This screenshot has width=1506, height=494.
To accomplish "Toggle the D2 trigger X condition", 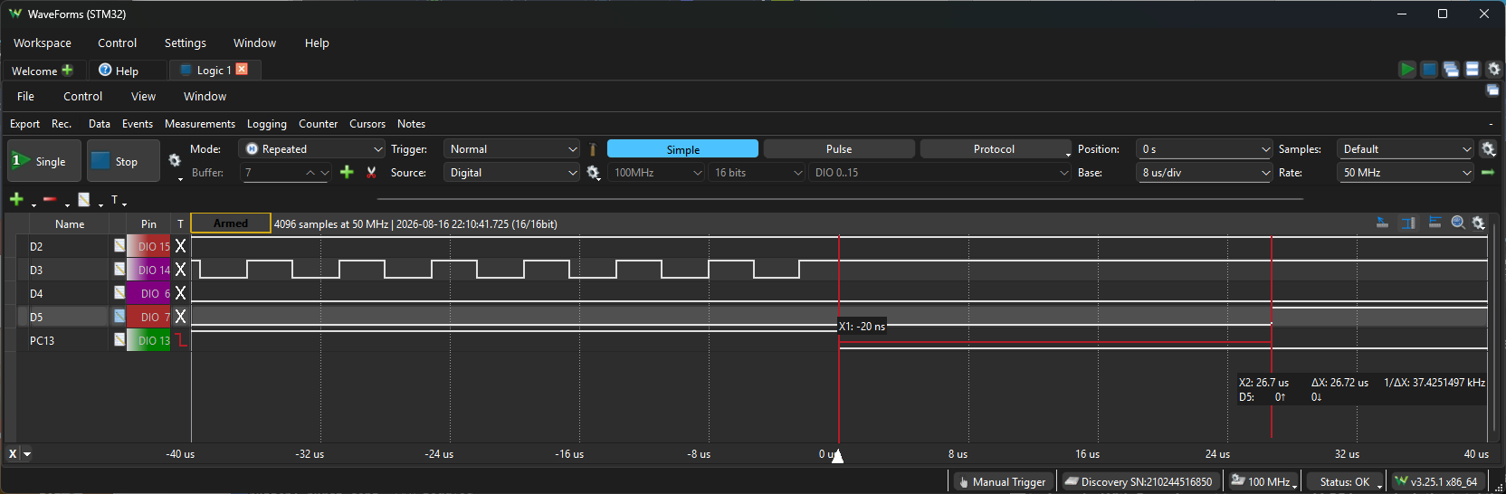I will [x=180, y=246].
